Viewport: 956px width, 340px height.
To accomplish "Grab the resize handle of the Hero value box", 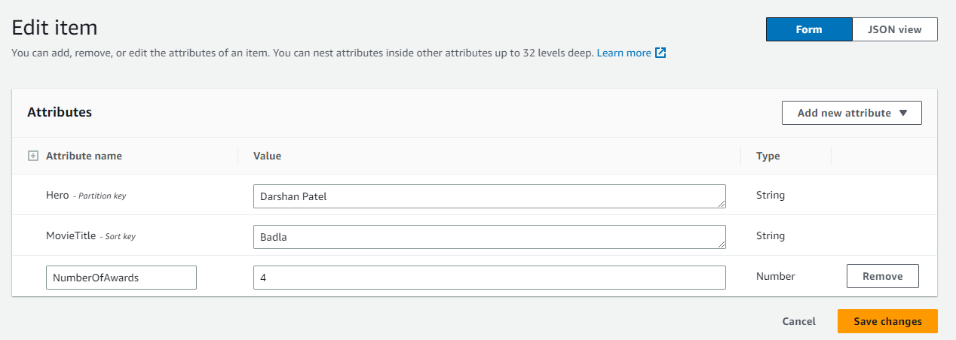I will [x=722, y=204].
